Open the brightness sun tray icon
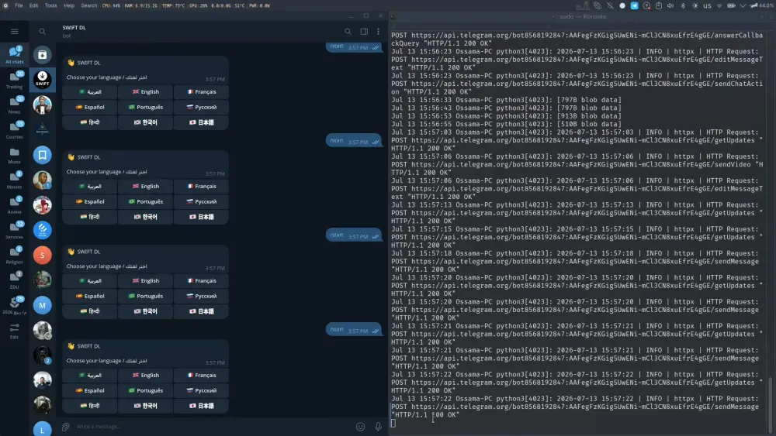 tap(695, 6)
